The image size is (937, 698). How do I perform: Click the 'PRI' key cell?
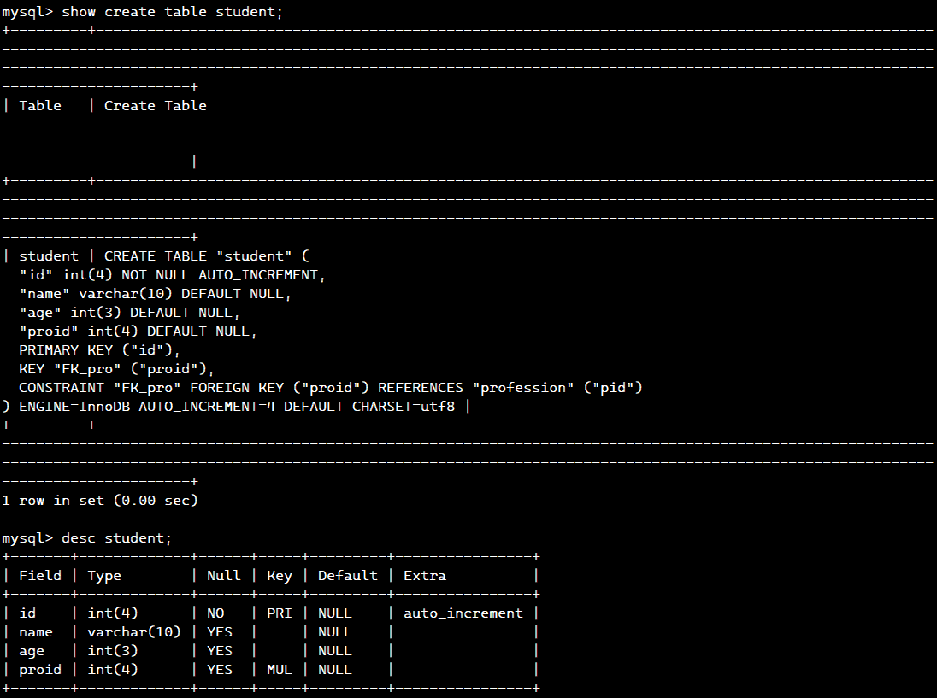click(279, 613)
